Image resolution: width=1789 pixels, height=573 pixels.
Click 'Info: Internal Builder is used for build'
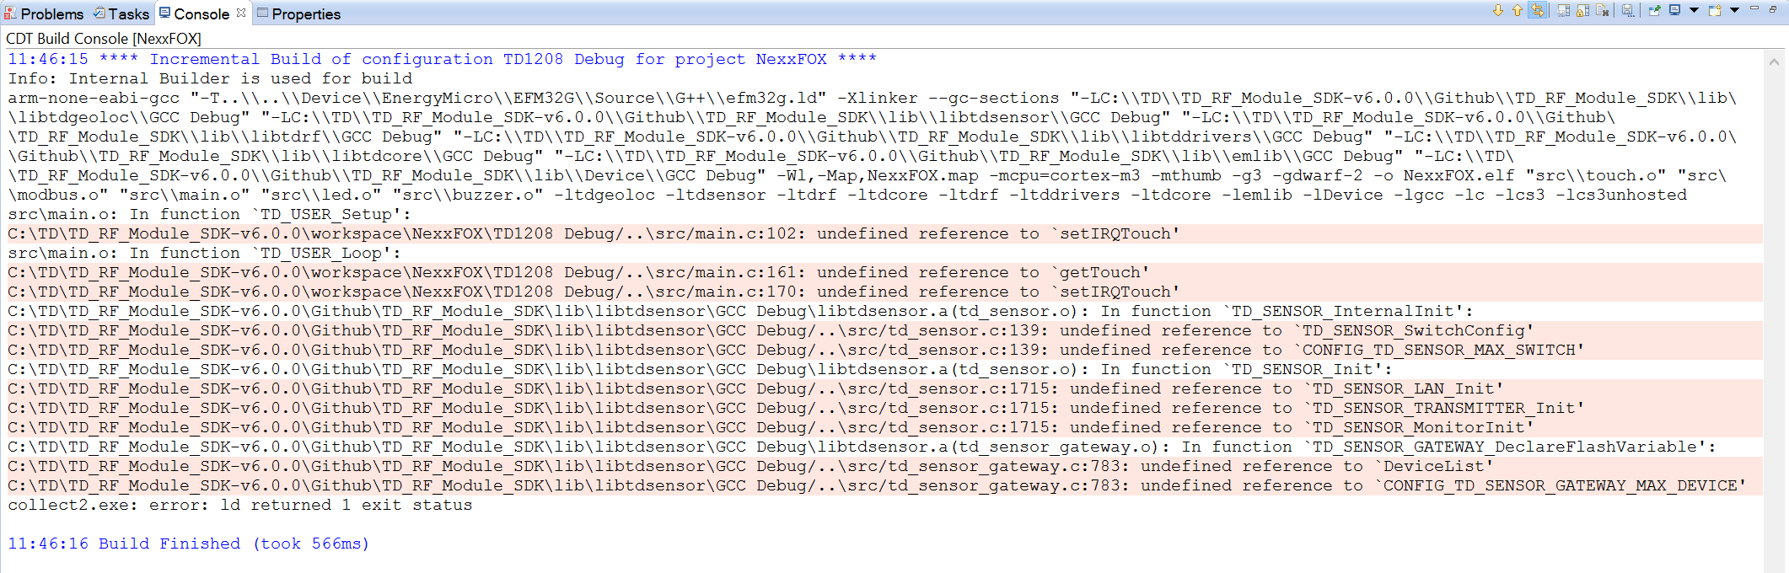click(211, 78)
